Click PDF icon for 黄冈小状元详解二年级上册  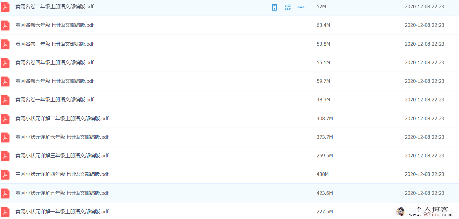click(5, 119)
